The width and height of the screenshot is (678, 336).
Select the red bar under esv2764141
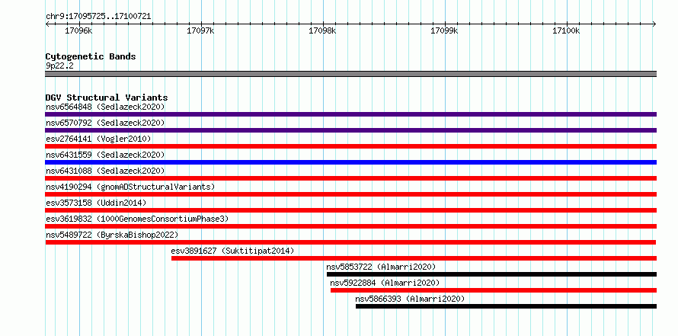tap(350, 146)
